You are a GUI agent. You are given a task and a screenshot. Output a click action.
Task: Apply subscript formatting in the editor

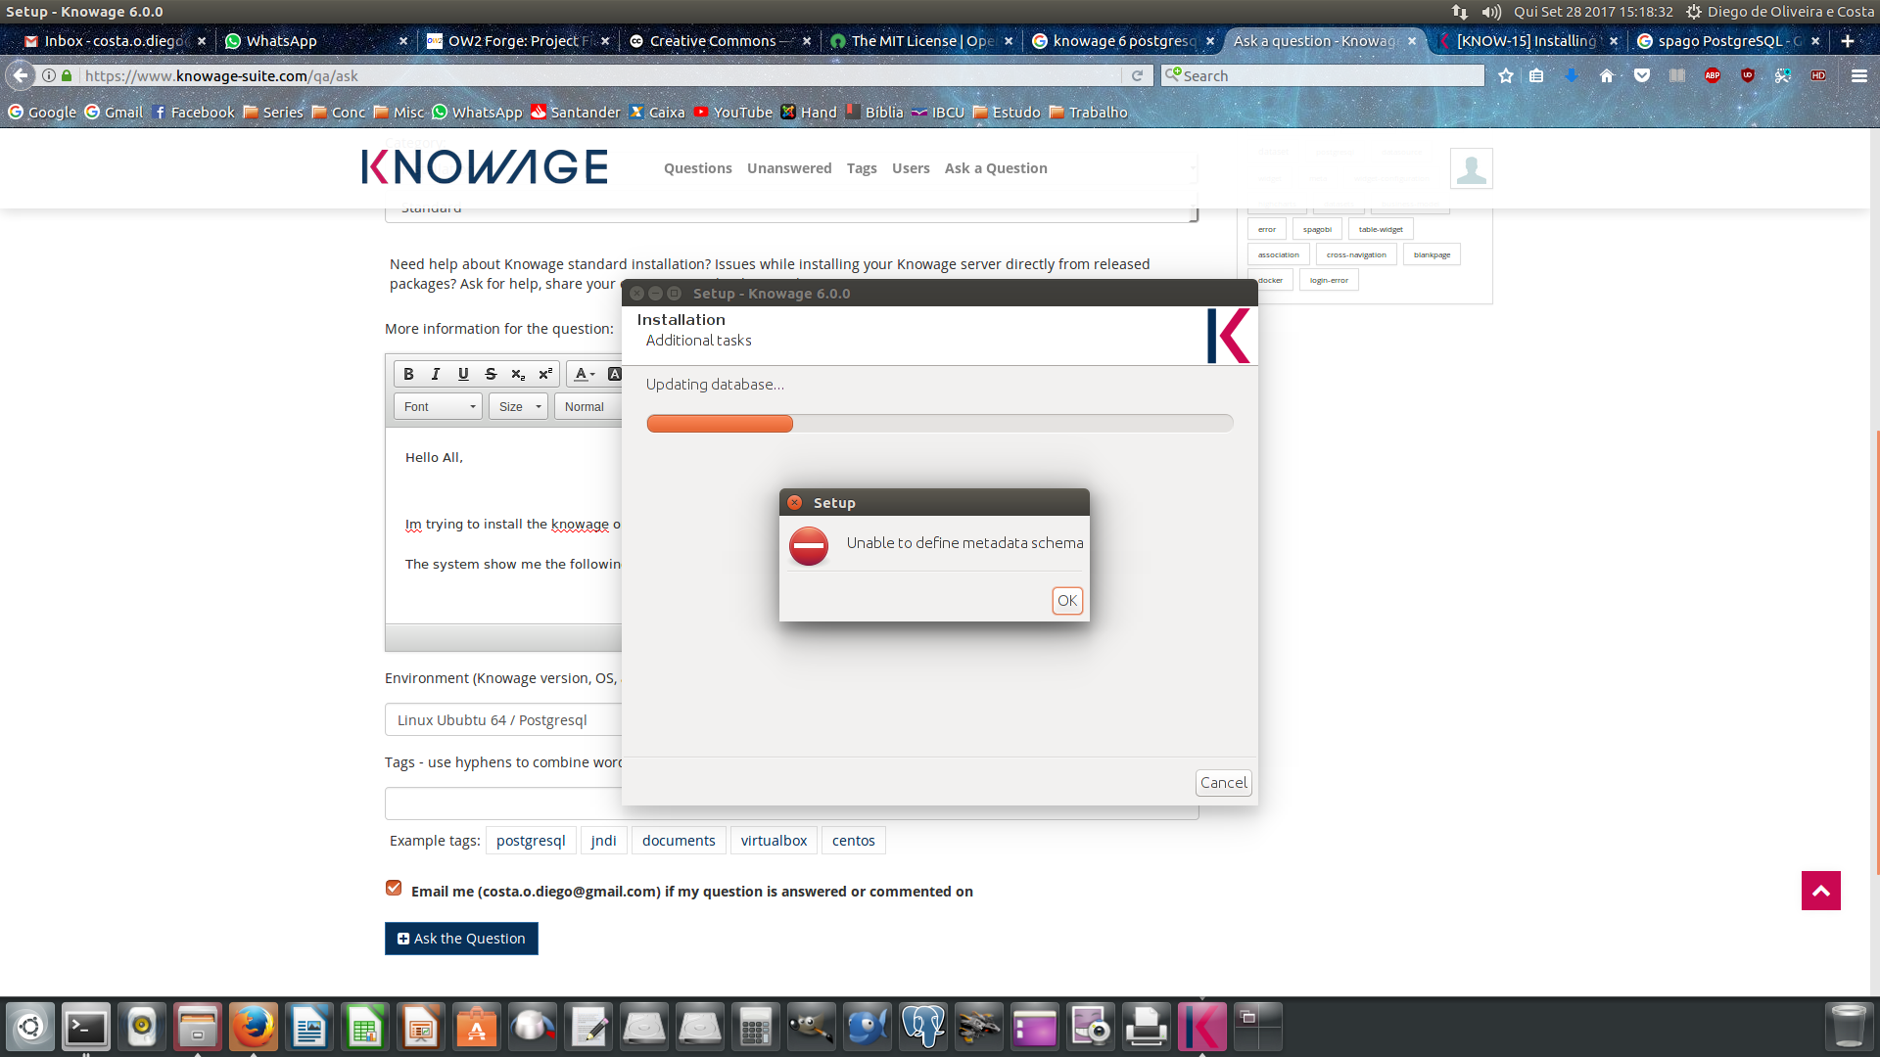518,374
